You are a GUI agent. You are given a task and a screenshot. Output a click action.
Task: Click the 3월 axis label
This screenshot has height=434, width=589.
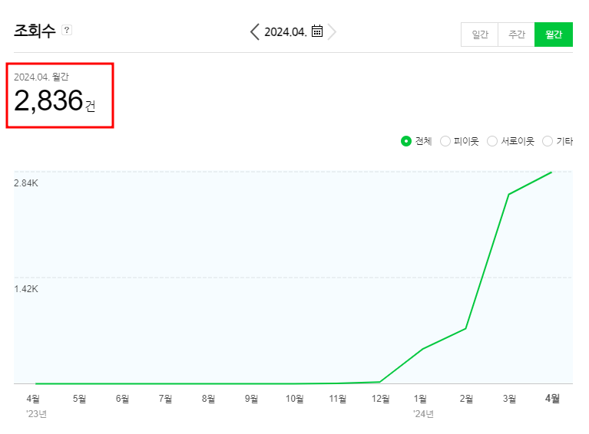pos(509,399)
